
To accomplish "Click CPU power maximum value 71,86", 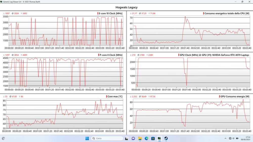I will coord(153,13).
